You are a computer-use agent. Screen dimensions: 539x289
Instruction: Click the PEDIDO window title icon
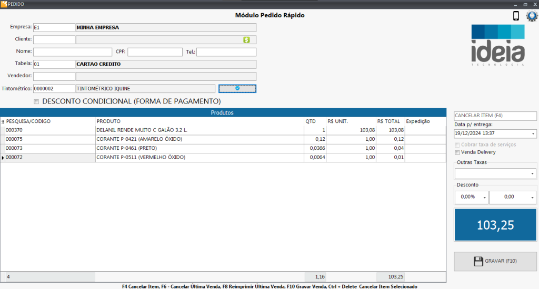click(x=4, y=4)
